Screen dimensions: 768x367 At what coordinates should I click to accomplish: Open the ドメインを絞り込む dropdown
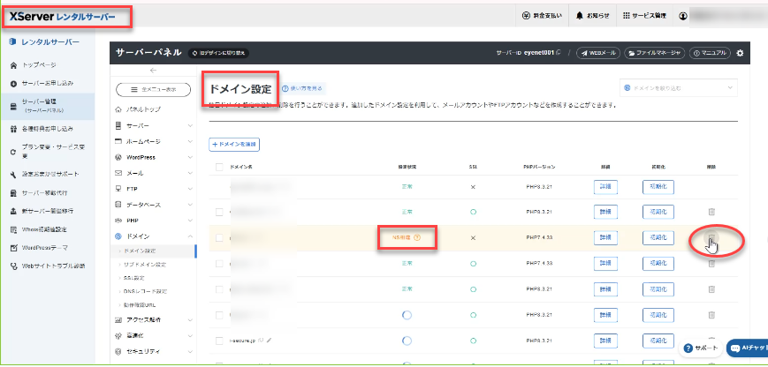678,88
